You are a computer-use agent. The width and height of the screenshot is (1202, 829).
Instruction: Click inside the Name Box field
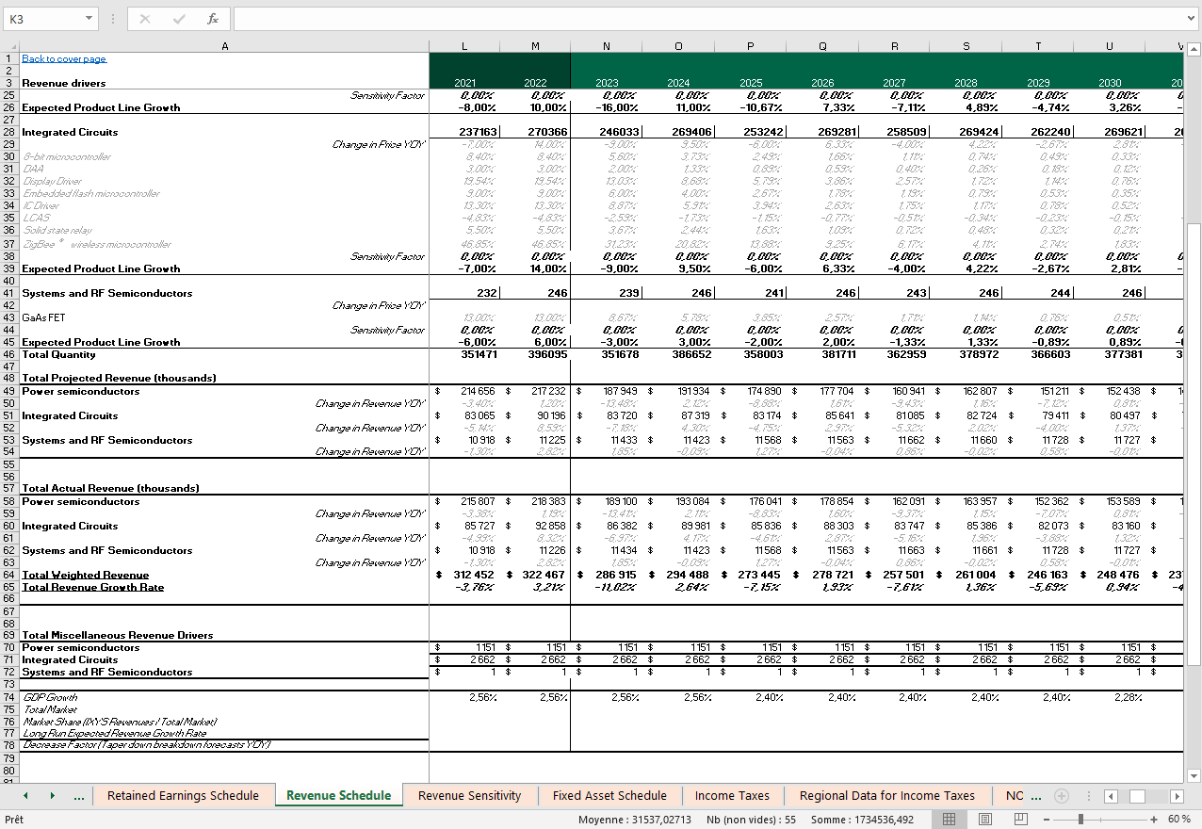[x=43, y=19]
